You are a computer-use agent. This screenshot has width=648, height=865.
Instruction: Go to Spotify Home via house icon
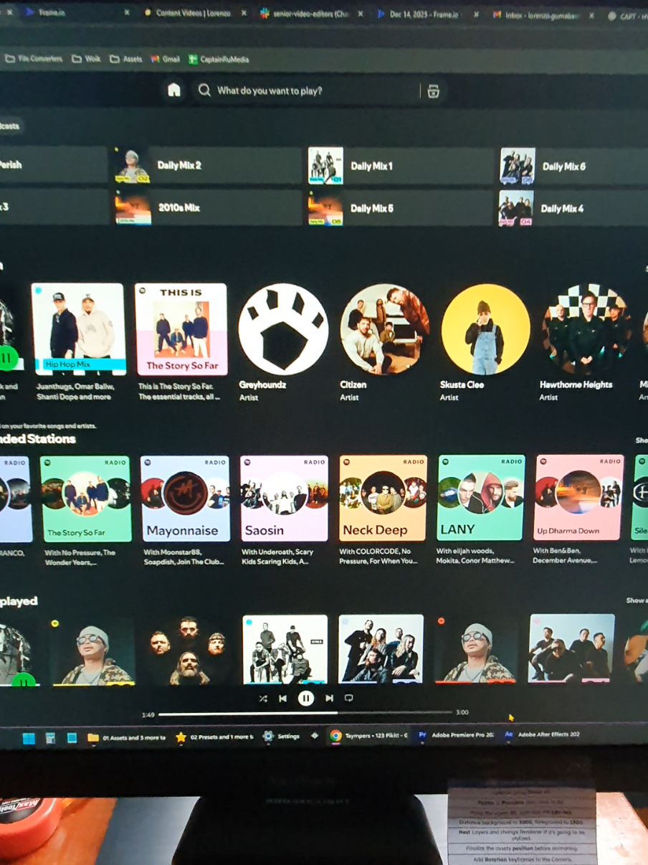click(174, 90)
